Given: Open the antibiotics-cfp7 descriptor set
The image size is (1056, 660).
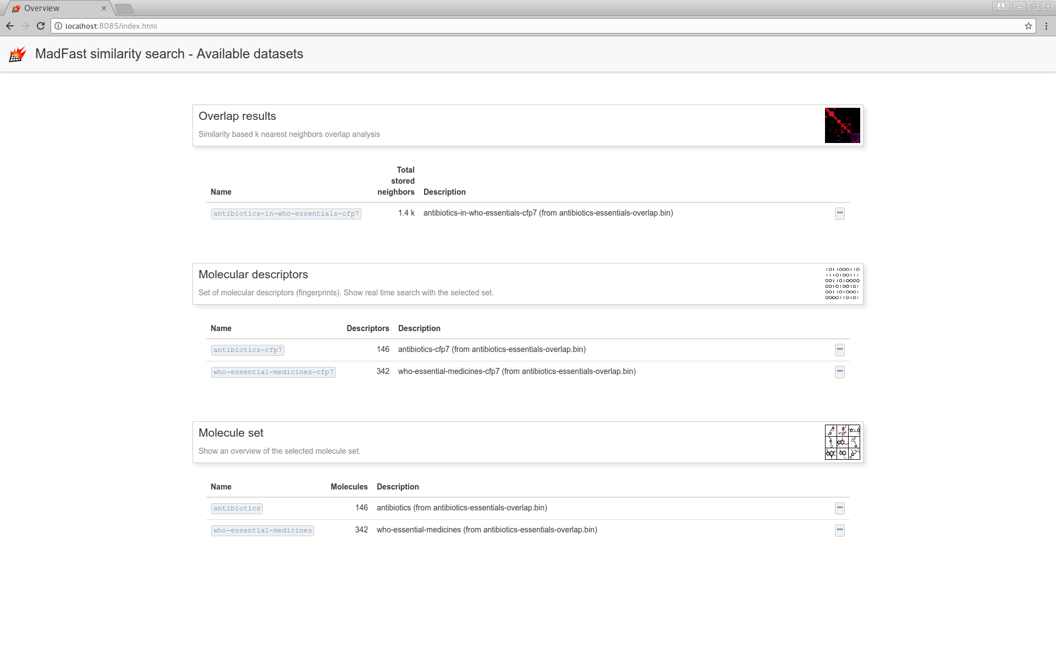Looking at the screenshot, I should (x=248, y=350).
